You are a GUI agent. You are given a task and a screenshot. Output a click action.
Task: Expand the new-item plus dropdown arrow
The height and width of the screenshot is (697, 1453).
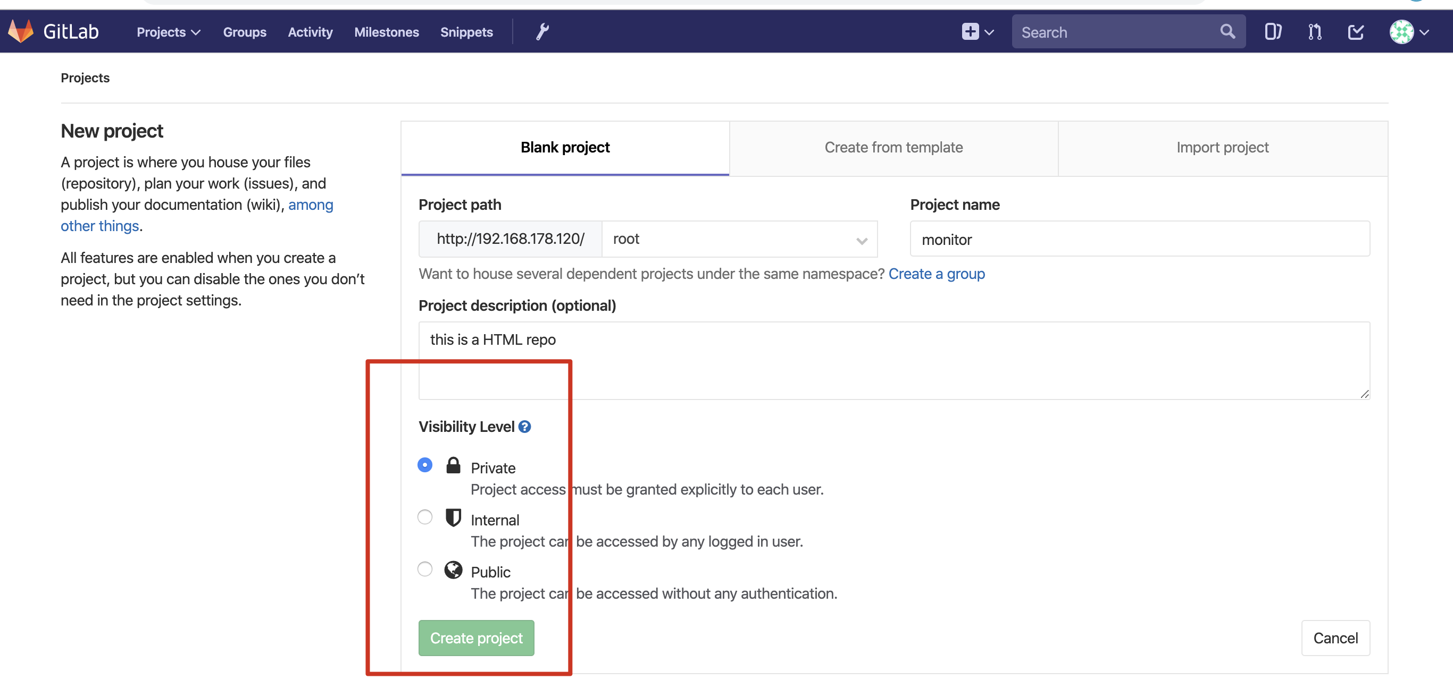[x=989, y=32]
